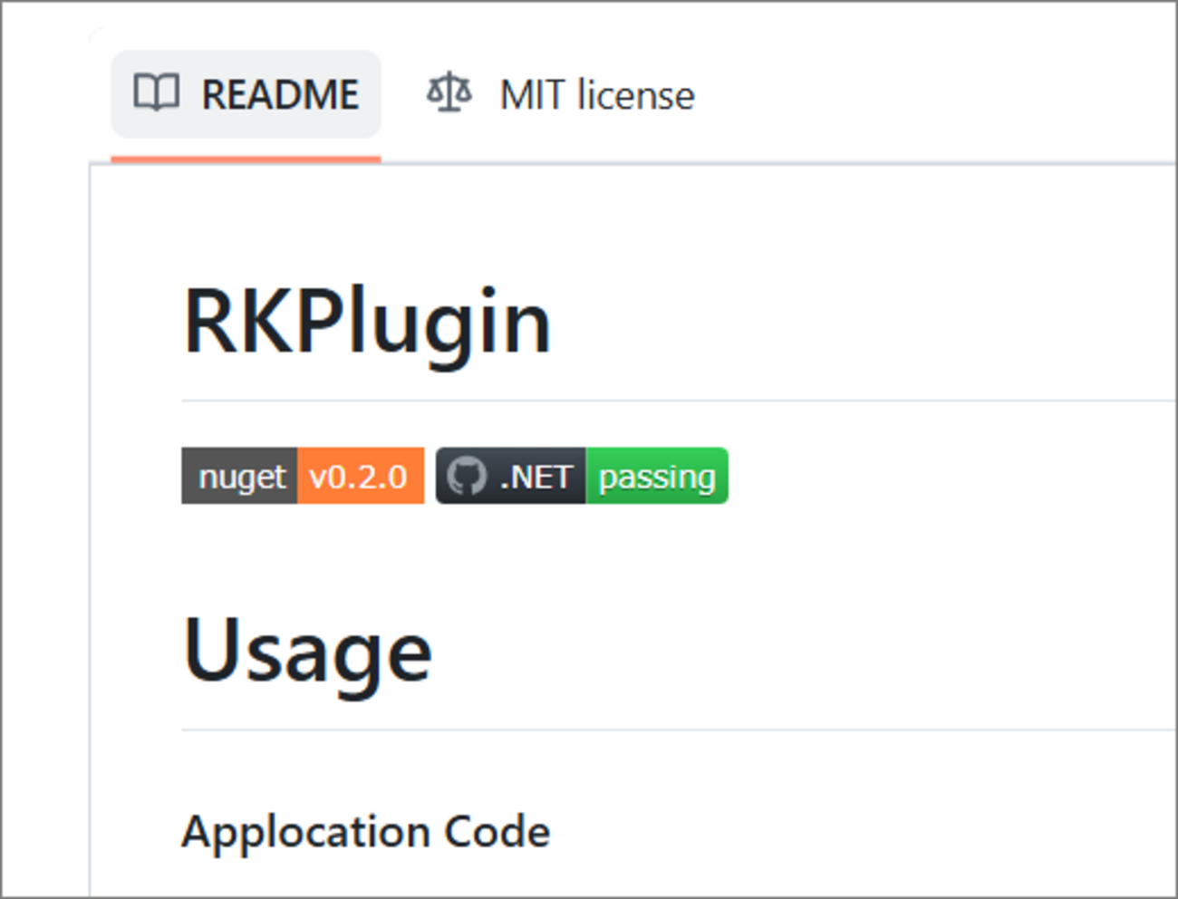Click the orange v0.2.0 version badge

(x=361, y=475)
